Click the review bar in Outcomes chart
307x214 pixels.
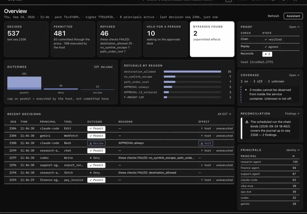pyautogui.click(x=97, y=89)
